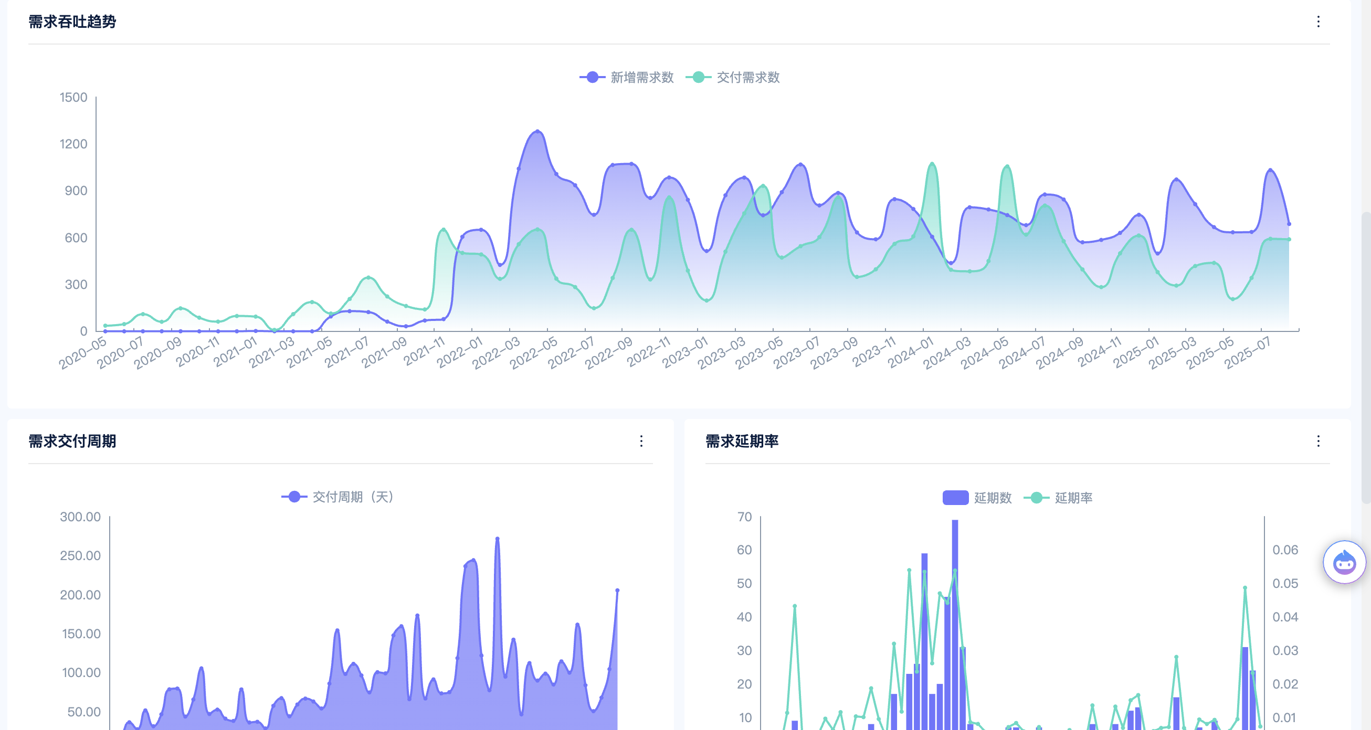The width and height of the screenshot is (1371, 730).
Task: Toggle 交付需求数 series in legend
Action: [x=747, y=78]
